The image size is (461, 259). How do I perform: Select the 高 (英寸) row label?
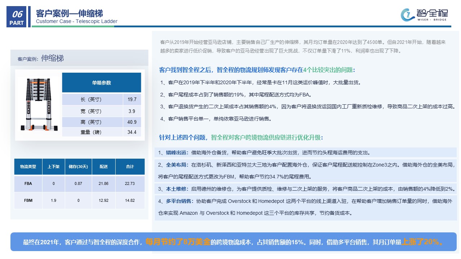(x=93, y=122)
